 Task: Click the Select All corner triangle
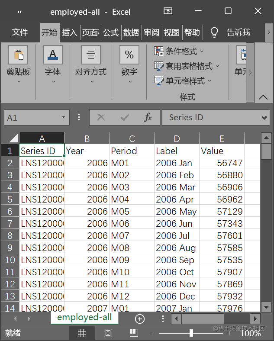pyautogui.click(x=13, y=138)
